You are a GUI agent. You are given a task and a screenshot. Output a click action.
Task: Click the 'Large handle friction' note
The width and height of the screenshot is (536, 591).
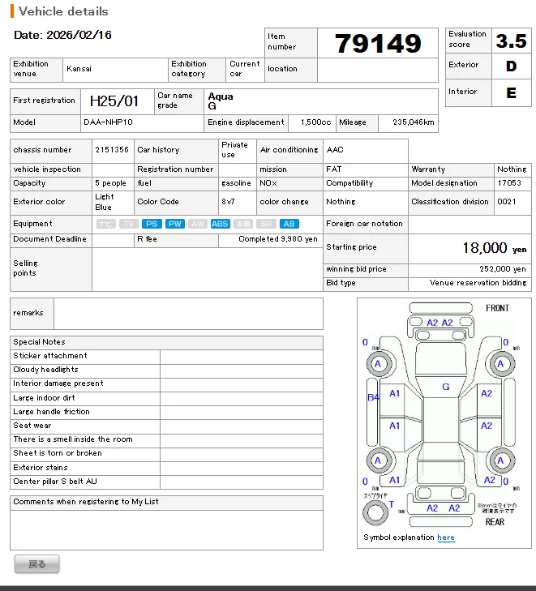(x=51, y=412)
